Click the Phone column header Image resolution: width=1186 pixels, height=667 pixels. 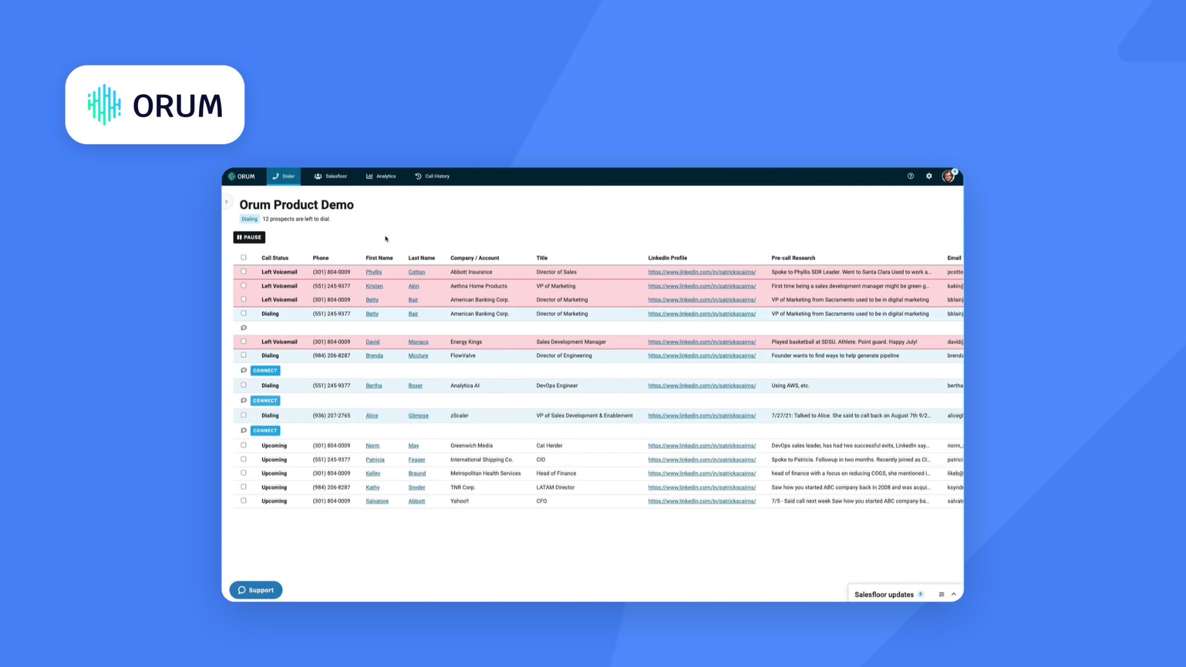tap(321, 258)
